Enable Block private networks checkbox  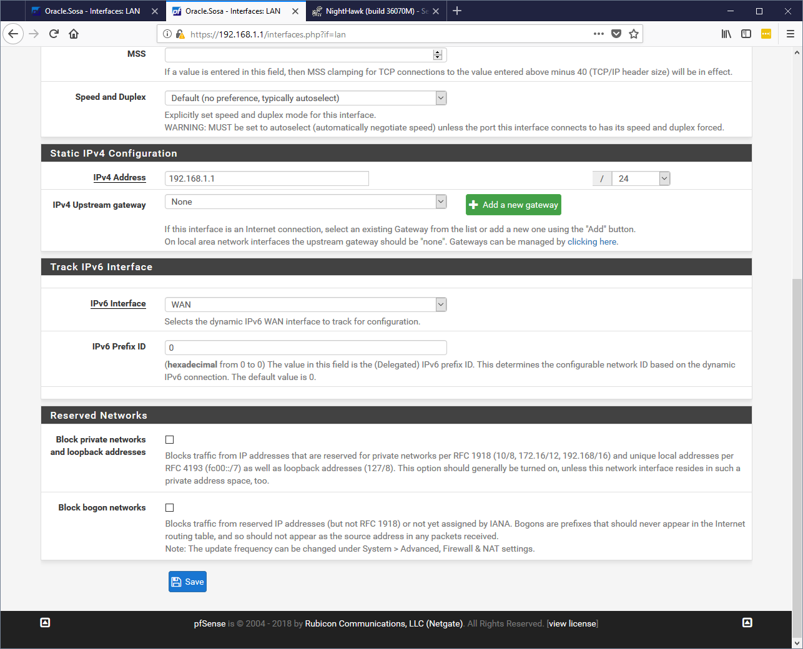[x=169, y=440]
